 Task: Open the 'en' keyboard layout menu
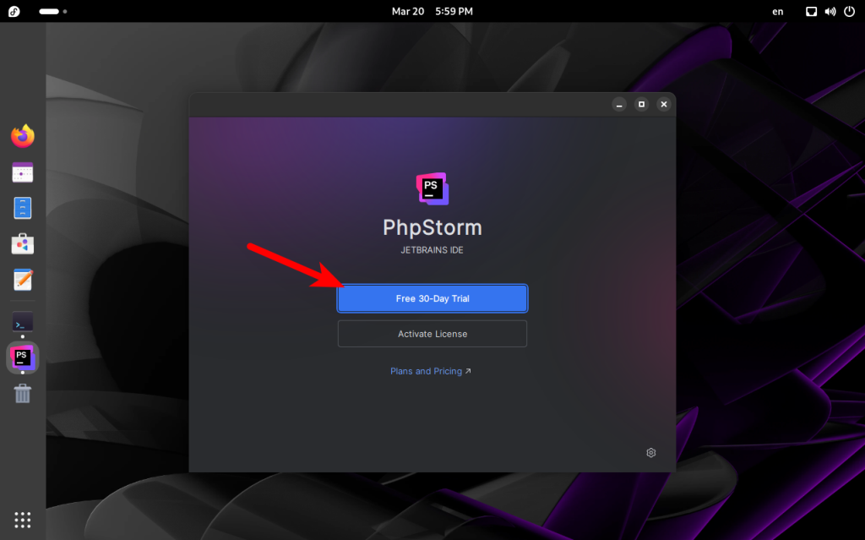[778, 11]
